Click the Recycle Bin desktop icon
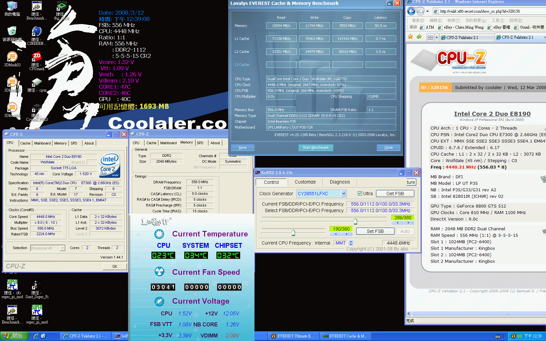Screen dimensions: 546x341 click(x=12, y=34)
